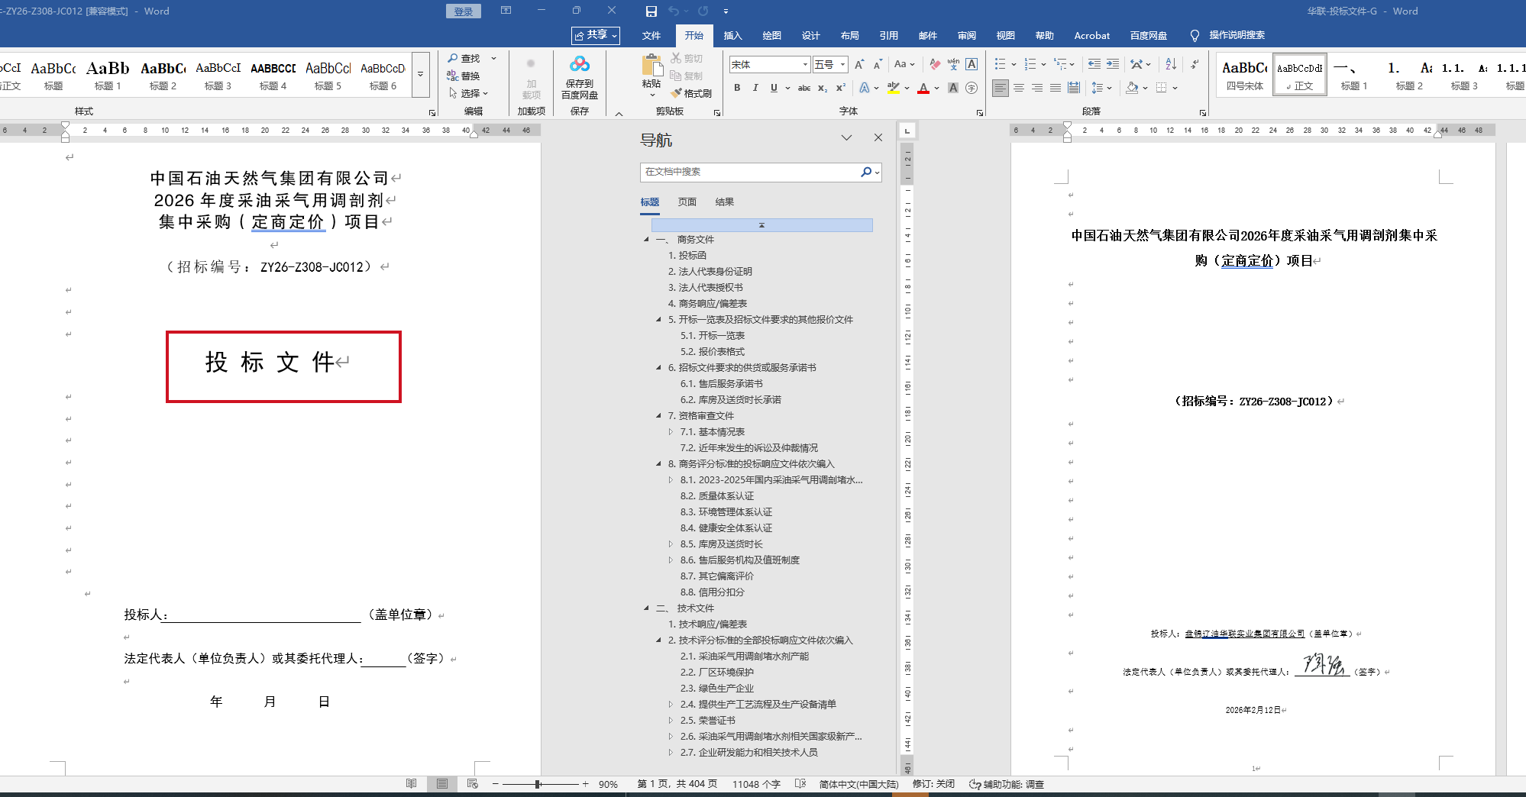Apply italic with the I icon
Screen dimensions: 1526x797
click(x=755, y=88)
